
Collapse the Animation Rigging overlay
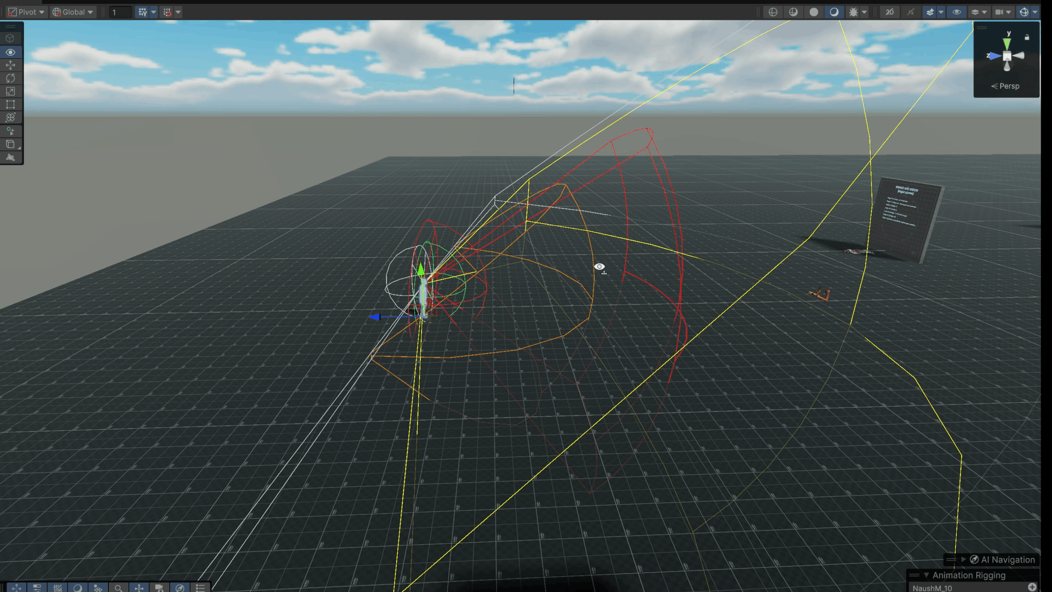tap(927, 576)
